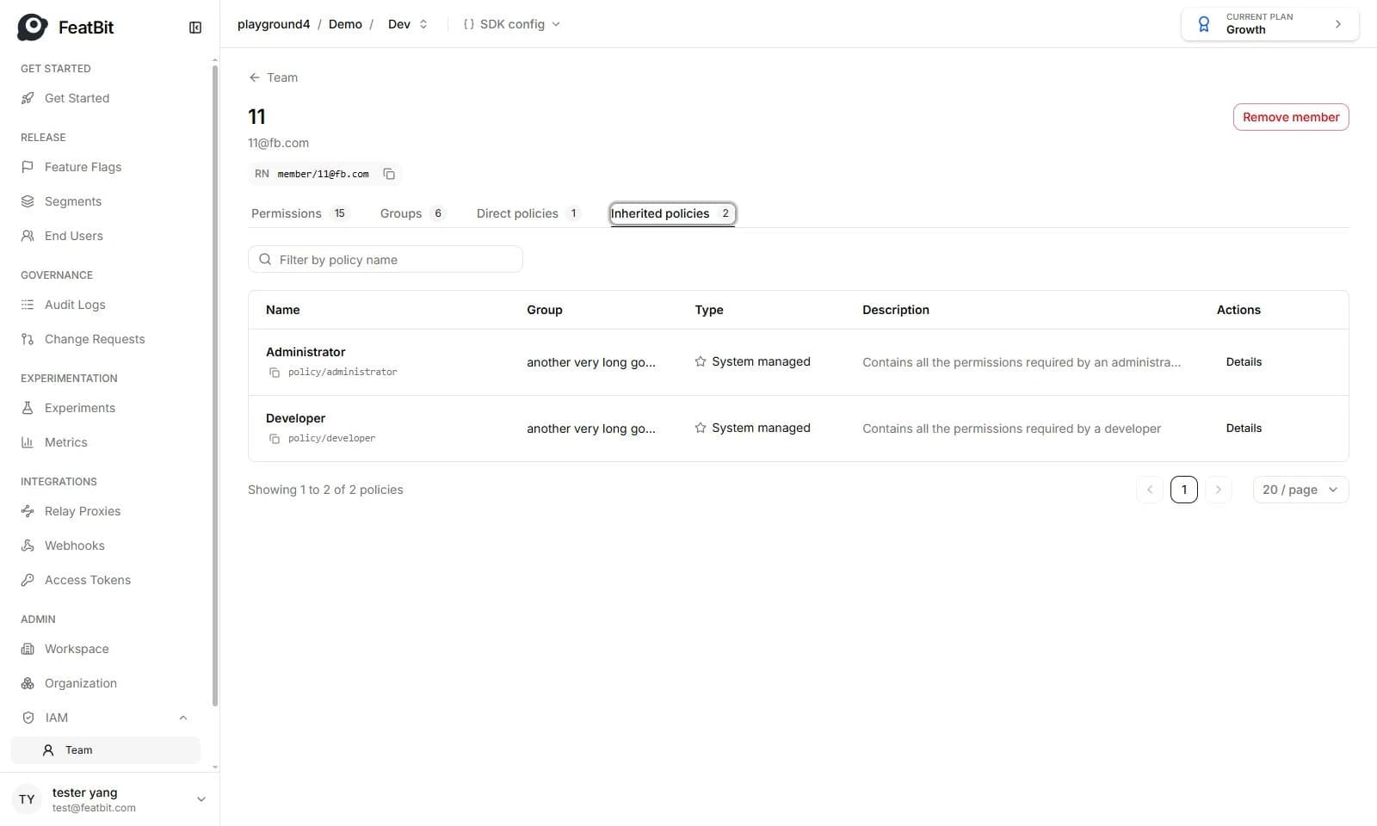
Task: Copy the member RN with the copy icon
Action: click(x=389, y=174)
